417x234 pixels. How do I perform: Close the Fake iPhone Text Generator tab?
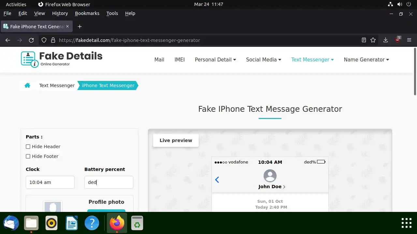[68, 27]
